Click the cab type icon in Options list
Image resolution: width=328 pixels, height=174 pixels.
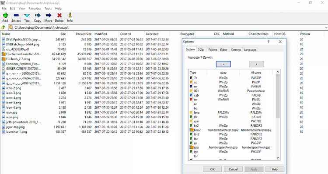(x=191, y=95)
